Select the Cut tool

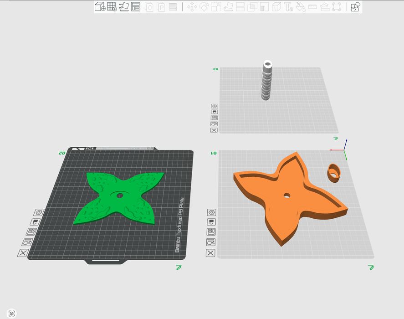[240, 7]
